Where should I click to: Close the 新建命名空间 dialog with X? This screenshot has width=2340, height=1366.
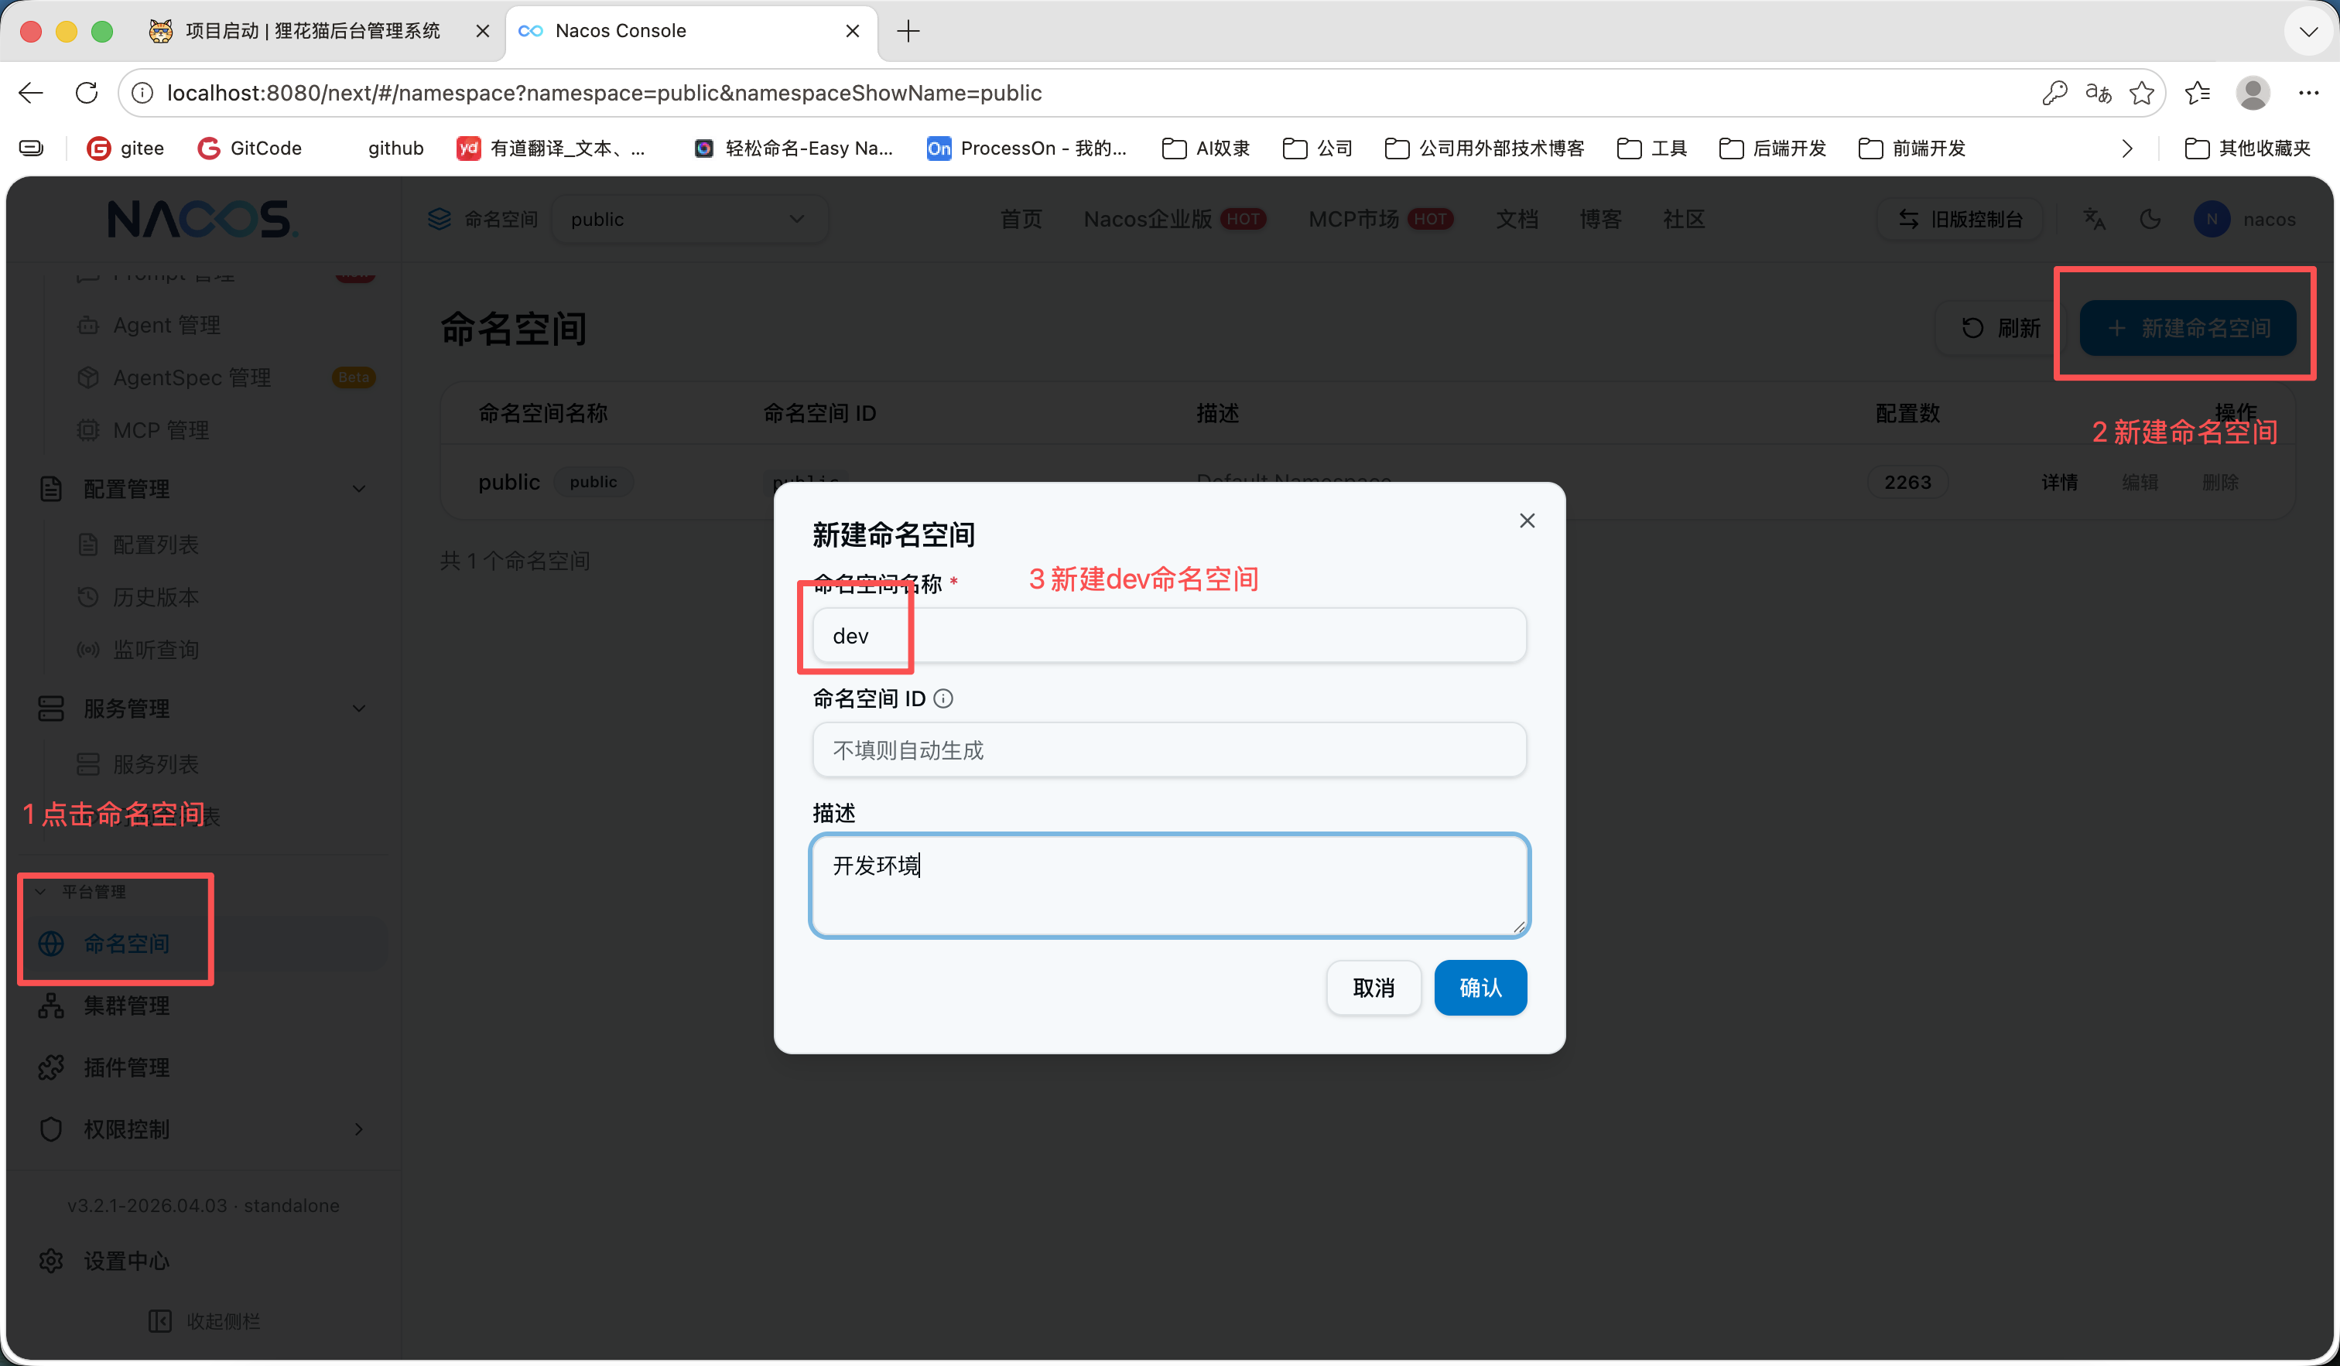(x=1527, y=521)
